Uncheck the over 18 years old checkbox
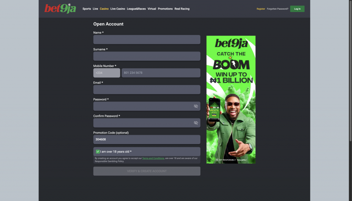Screen dimensions: 352x201 coord(98,152)
